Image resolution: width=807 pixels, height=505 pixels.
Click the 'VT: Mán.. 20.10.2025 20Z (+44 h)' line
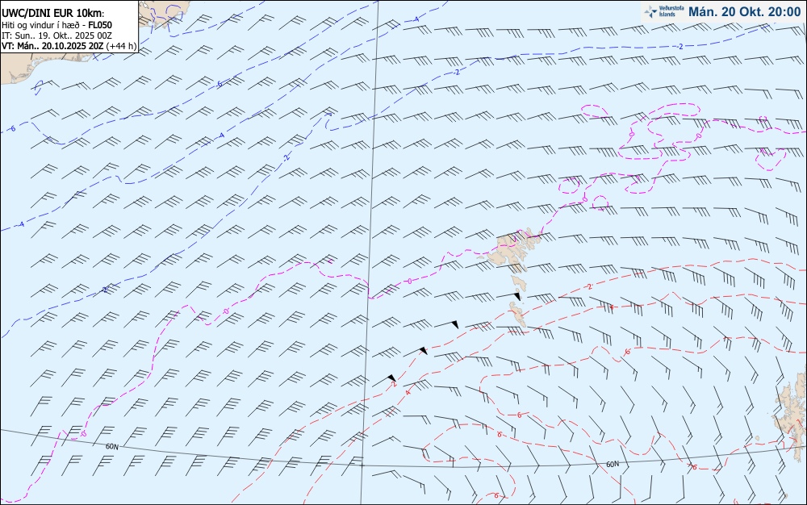(x=69, y=46)
